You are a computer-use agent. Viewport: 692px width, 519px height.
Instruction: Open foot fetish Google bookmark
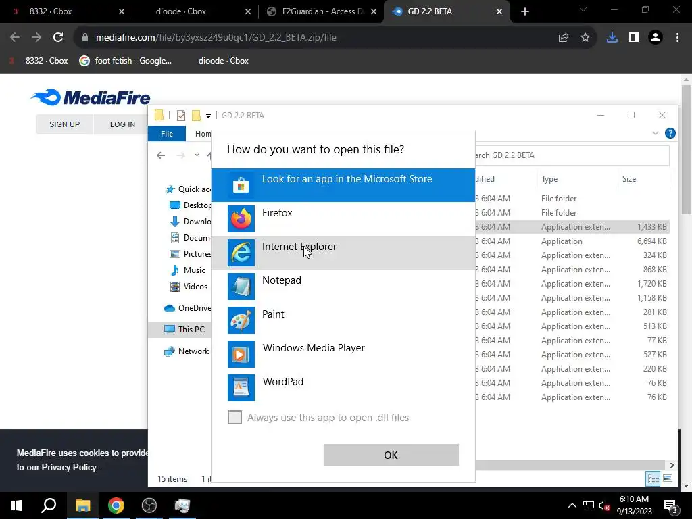pyautogui.click(x=125, y=61)
